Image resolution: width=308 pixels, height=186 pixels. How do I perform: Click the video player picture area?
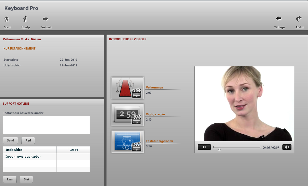tap(244, 104)
